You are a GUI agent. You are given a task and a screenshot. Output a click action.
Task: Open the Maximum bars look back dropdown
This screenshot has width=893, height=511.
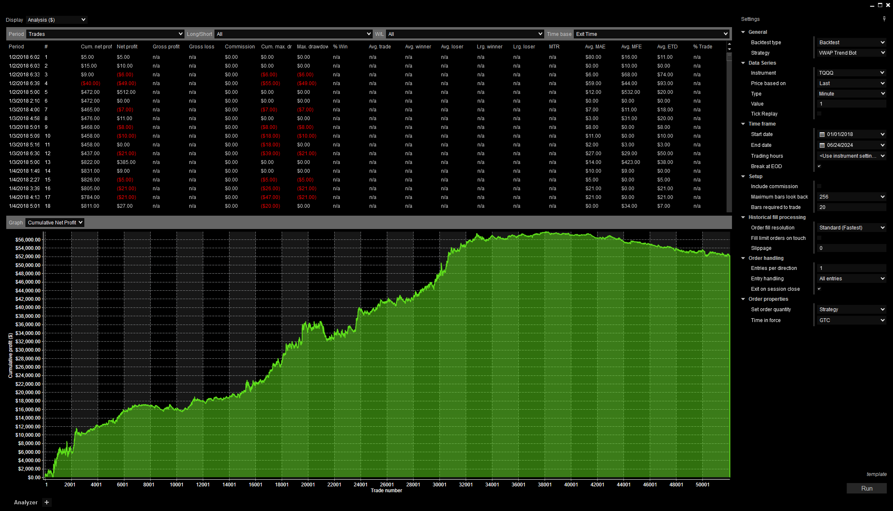851,196
